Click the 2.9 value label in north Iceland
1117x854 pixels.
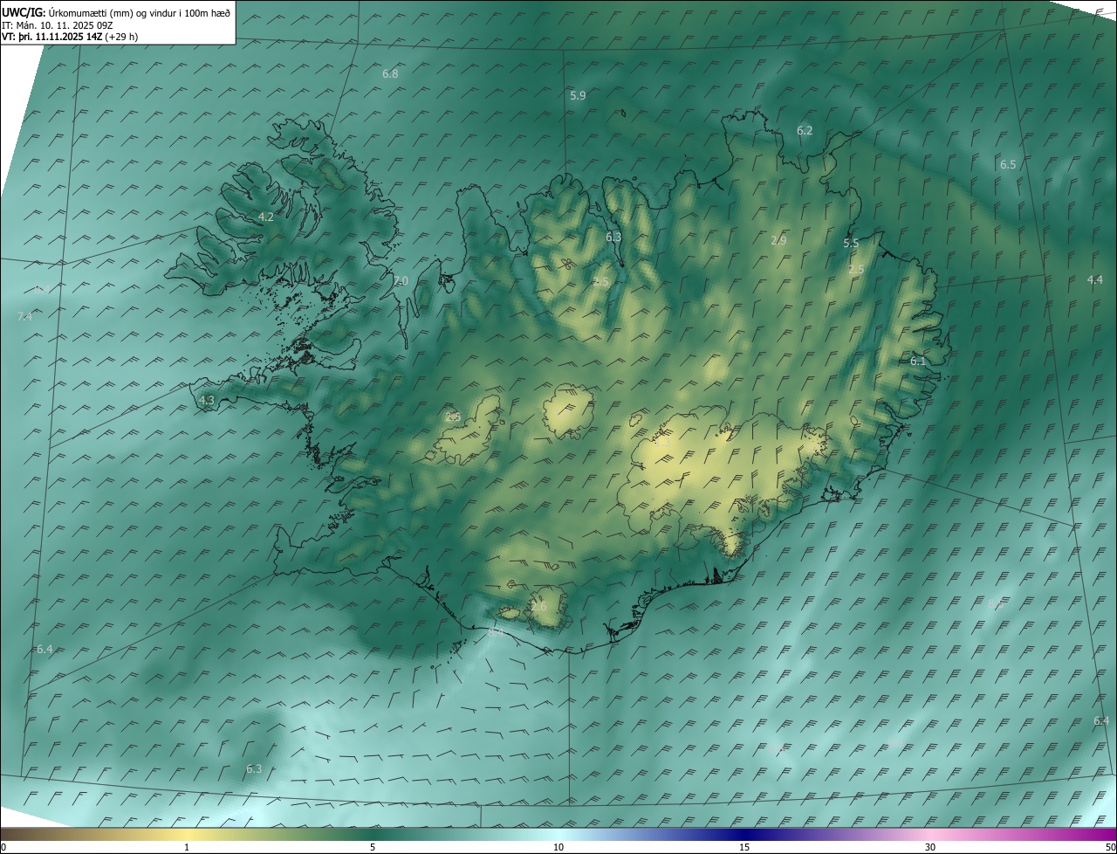[779, 241]
